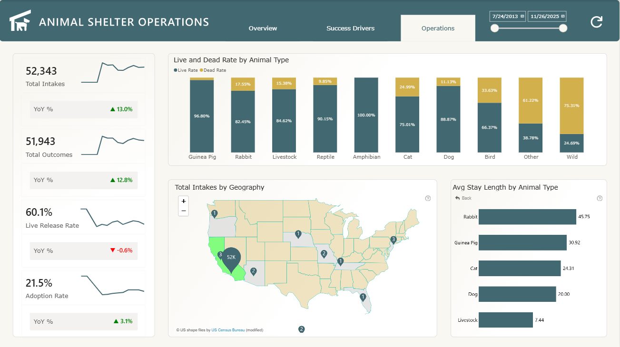The height and width of the screenshot is (347, 620).
Task: Zoom out on the map with minus button
Action: [x=184, y=211]
